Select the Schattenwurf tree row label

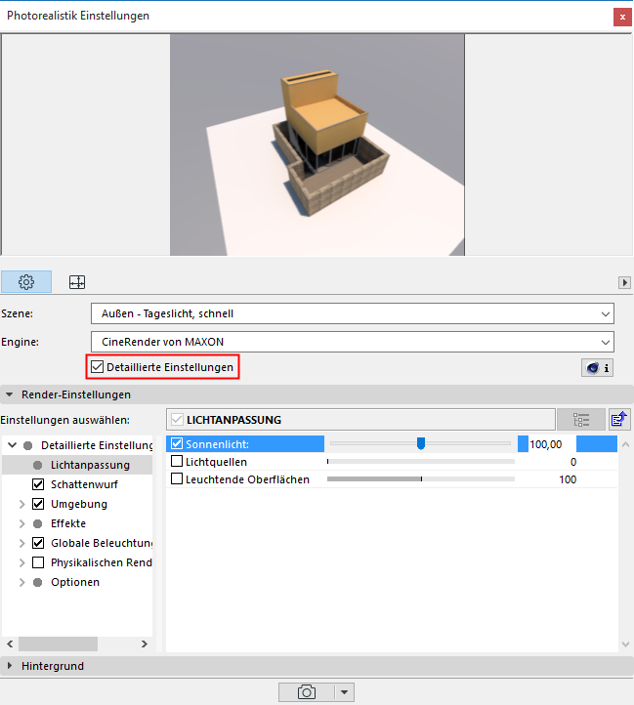84,484
